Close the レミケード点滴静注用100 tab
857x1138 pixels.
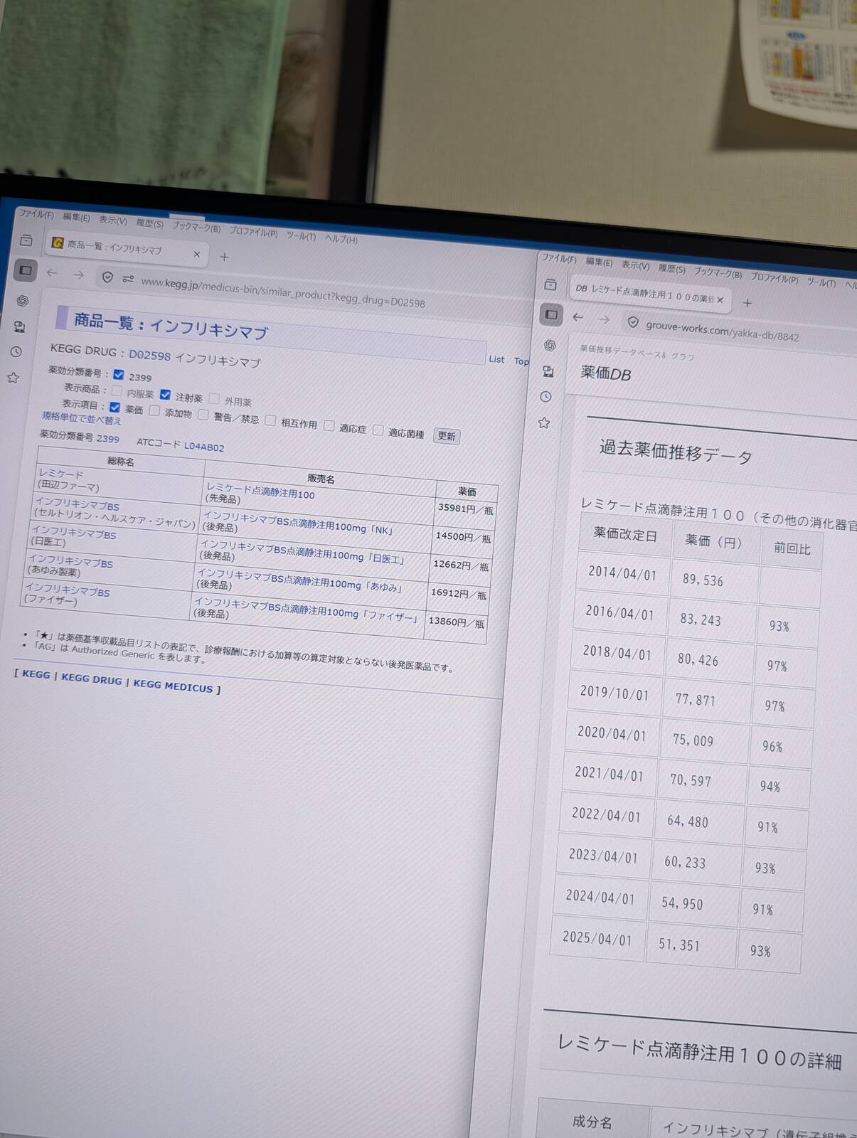(x=720, y=300)
